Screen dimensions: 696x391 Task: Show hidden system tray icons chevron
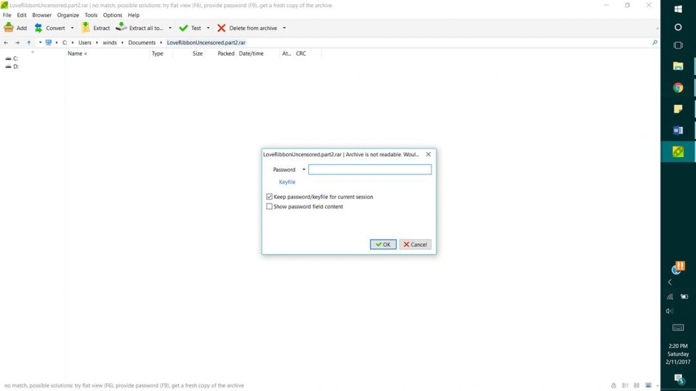pos(670,282)
